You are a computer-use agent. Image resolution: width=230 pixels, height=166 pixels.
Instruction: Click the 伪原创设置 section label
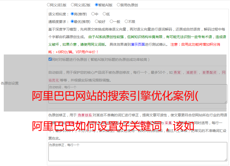pyautogui.click(x=10, y=83)
